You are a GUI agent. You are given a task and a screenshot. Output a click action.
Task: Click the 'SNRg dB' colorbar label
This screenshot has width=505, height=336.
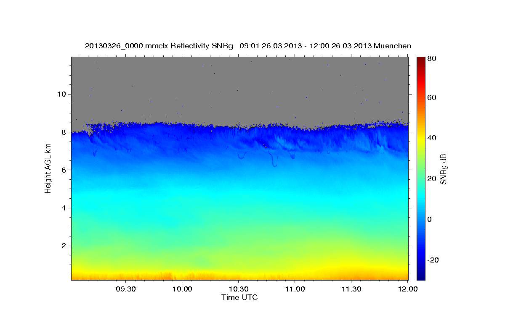[x=443, y=169]
